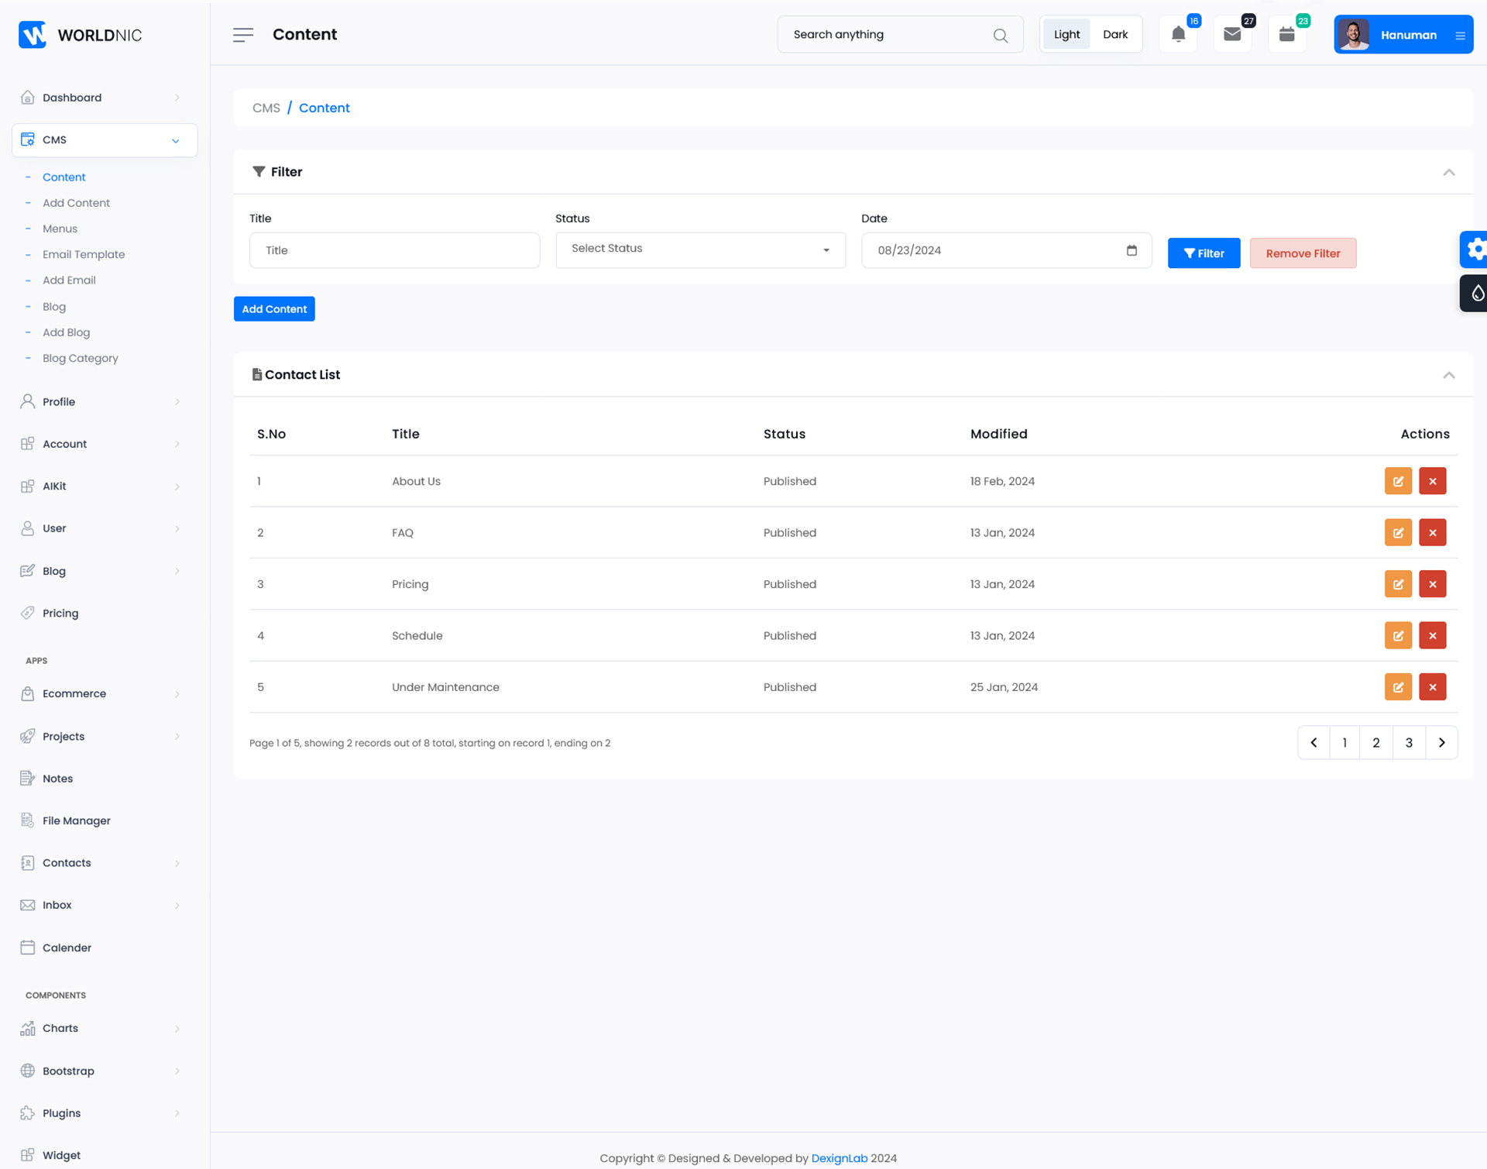Open Add Content in CMS submenu
This screenshot has width=1487, height=1169.
[76, 203]
